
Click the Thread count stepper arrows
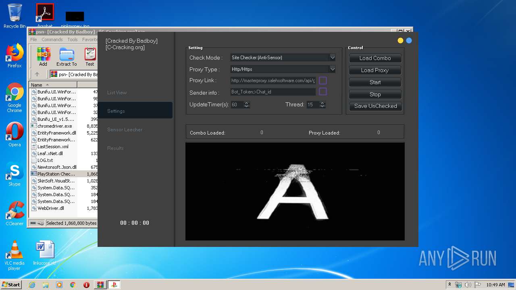click(322, 104)
